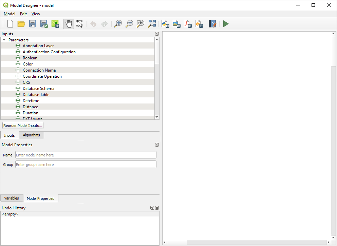Viewport: 337px width, 246px height.
Task: Click the Zoom In magnifier icon
Action: pos(118,24)
